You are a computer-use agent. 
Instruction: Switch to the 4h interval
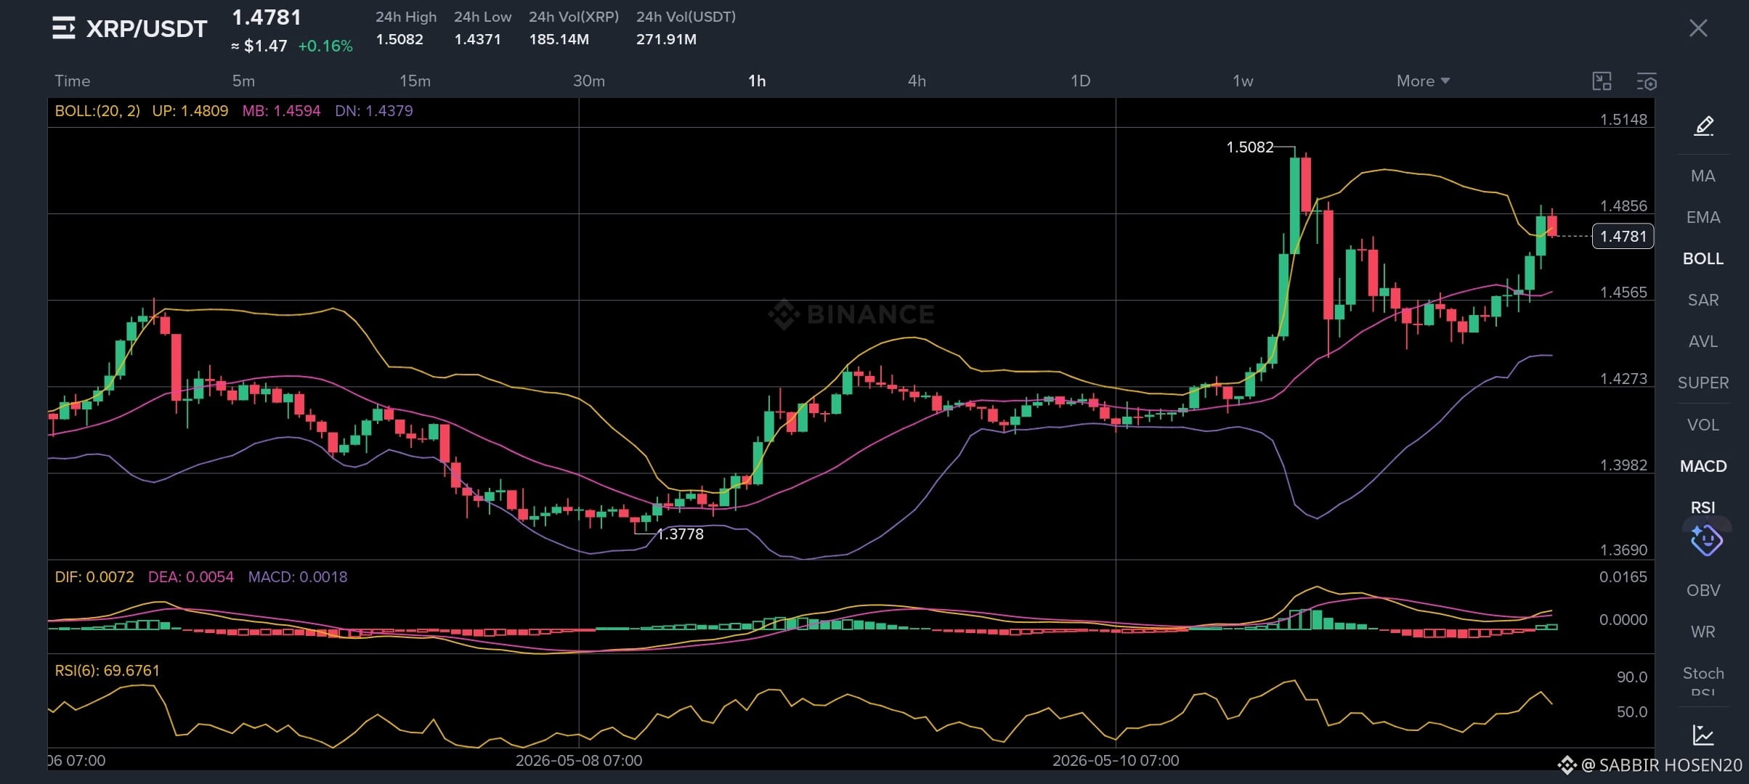coord(917,81)
